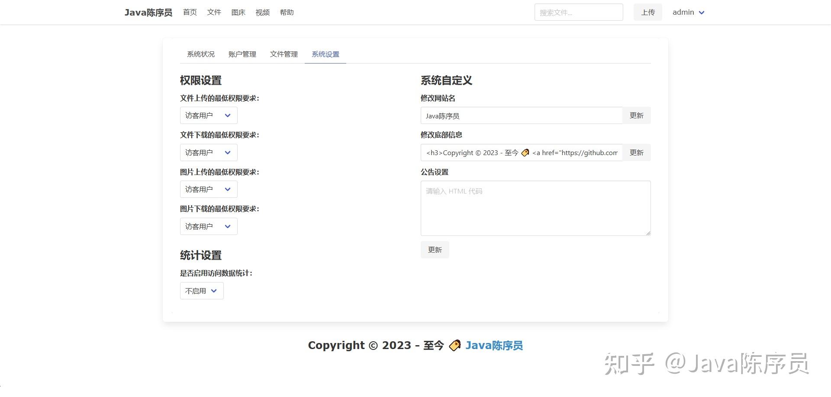Open file upload permission dropdown
The width and height of the screenshot is (831, 397).
point(209,115)
